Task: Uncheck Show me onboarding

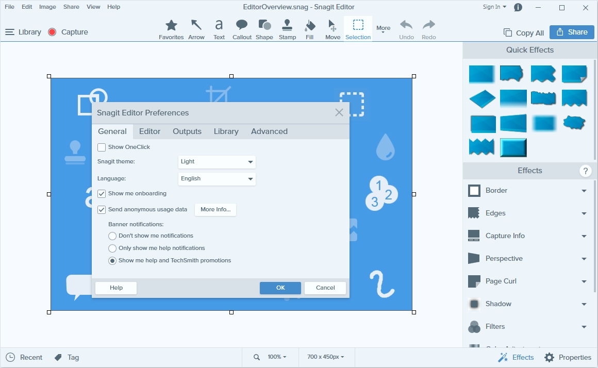Action: pyautogui.click(x=102, y=194)
